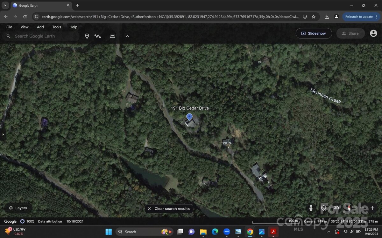Click the coordinates readout in status bar
382x238 pixels.
tap(349, 221)
